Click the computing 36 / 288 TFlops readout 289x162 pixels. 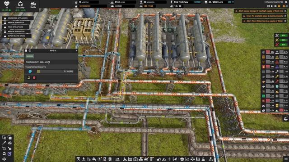(x=220, y=2)
